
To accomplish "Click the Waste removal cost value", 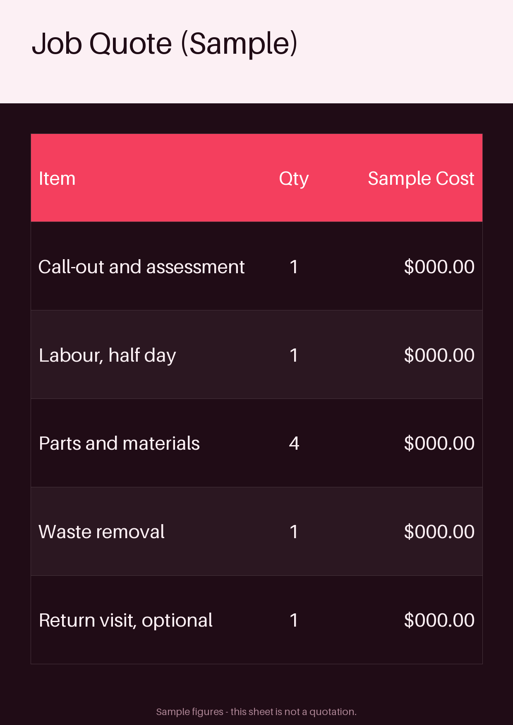I will click(439, 532).
